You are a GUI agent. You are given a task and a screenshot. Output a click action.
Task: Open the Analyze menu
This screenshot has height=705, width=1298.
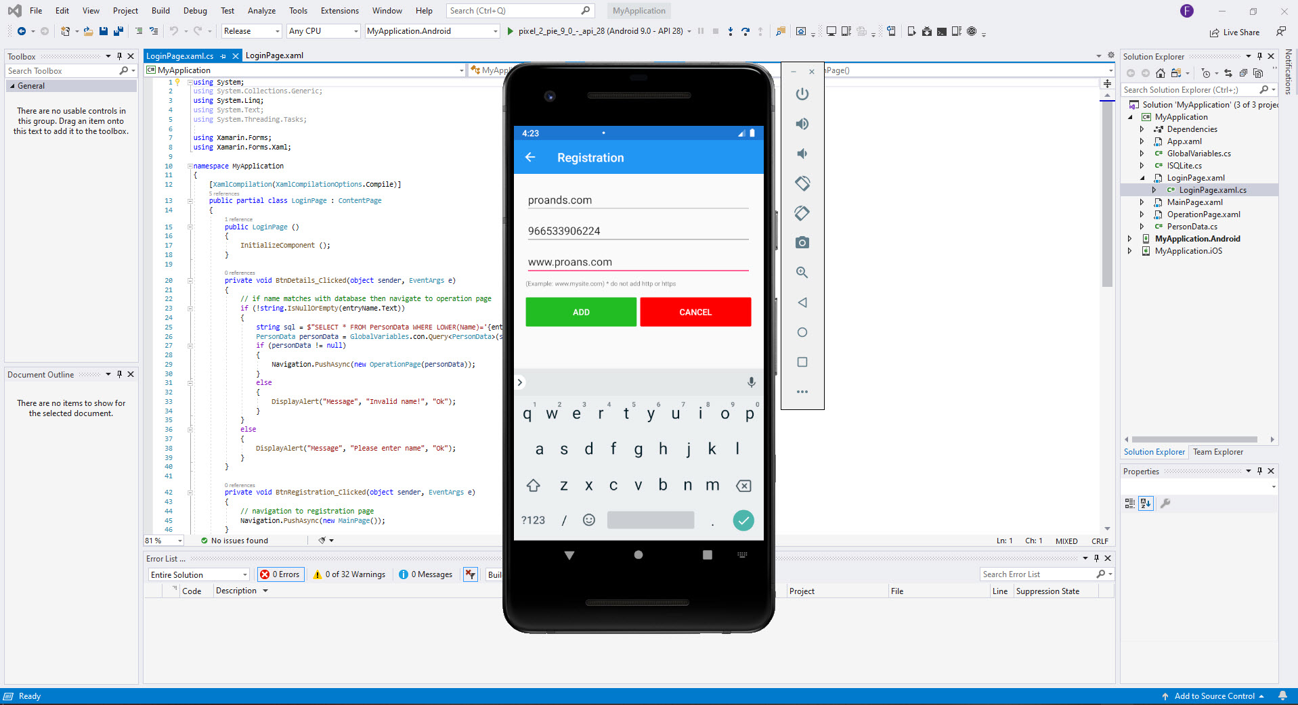pyautogui.click(x=261, y=11)
